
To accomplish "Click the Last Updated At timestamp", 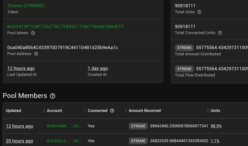I will [21, 68].
